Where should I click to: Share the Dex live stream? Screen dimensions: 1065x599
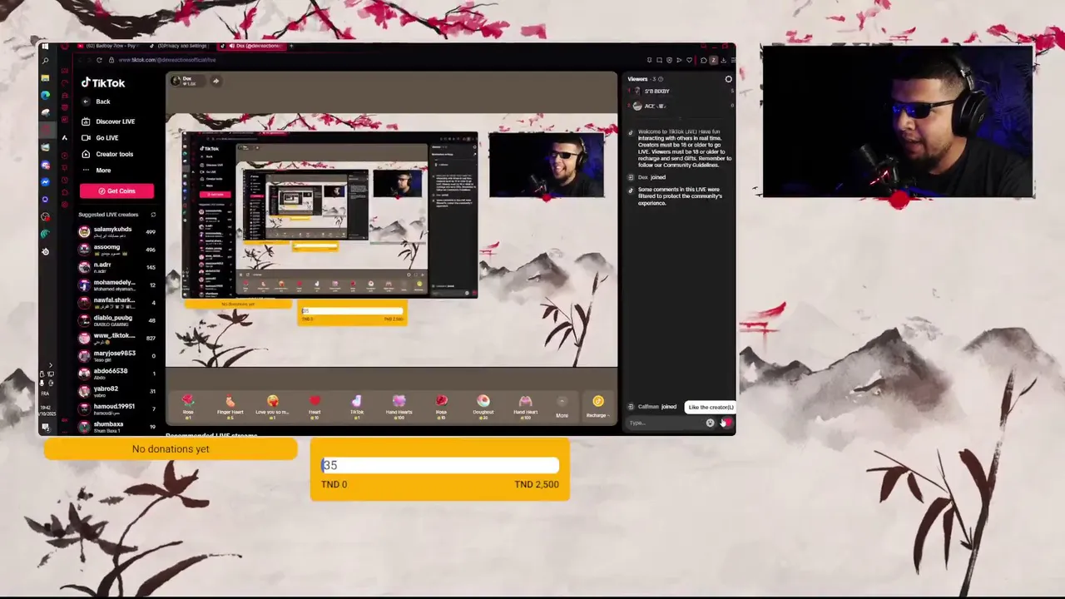[215, 81]
